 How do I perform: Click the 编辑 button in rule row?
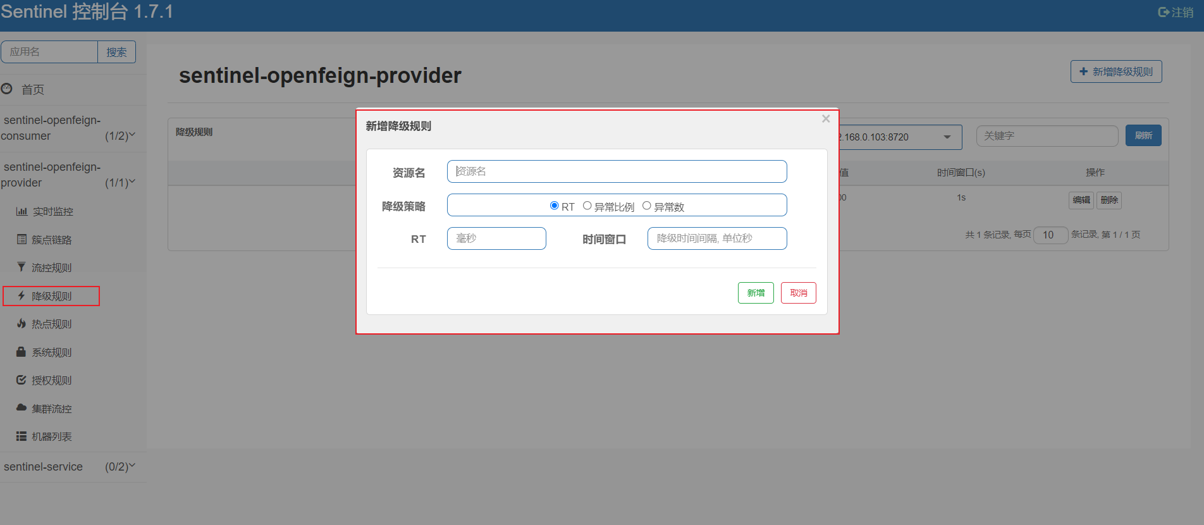coord(1081,200)
